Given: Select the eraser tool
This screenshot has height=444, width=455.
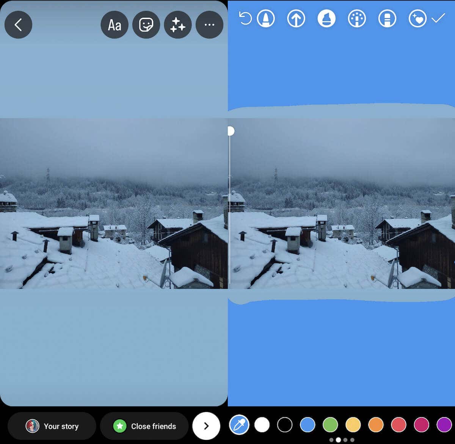Looking at the screenshot, I should click(x=387, y=19).
